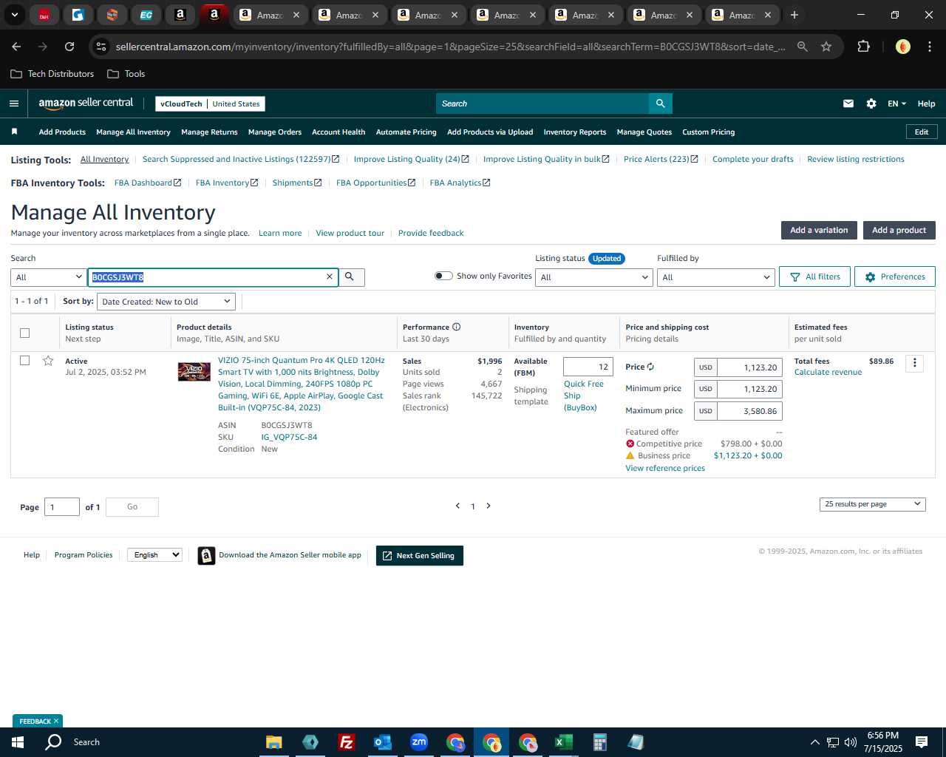Open Excel from the taskbar
946x757 pixels.
(563, 742)
